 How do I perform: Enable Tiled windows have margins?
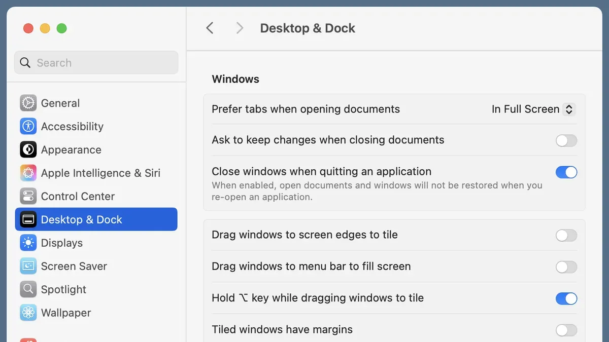coord(566,330)
